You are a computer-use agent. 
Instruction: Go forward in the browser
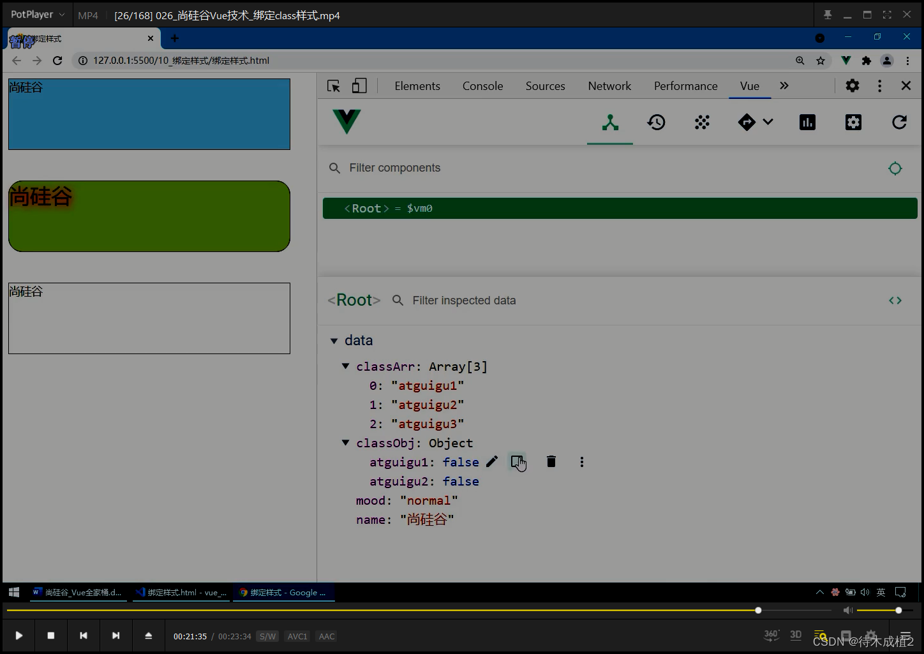(x=37, y=61)
